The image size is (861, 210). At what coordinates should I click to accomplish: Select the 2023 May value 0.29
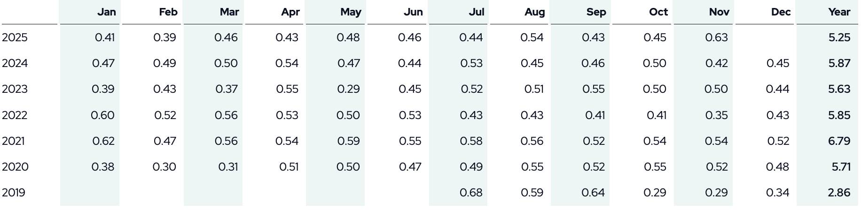tap(348, 89)
